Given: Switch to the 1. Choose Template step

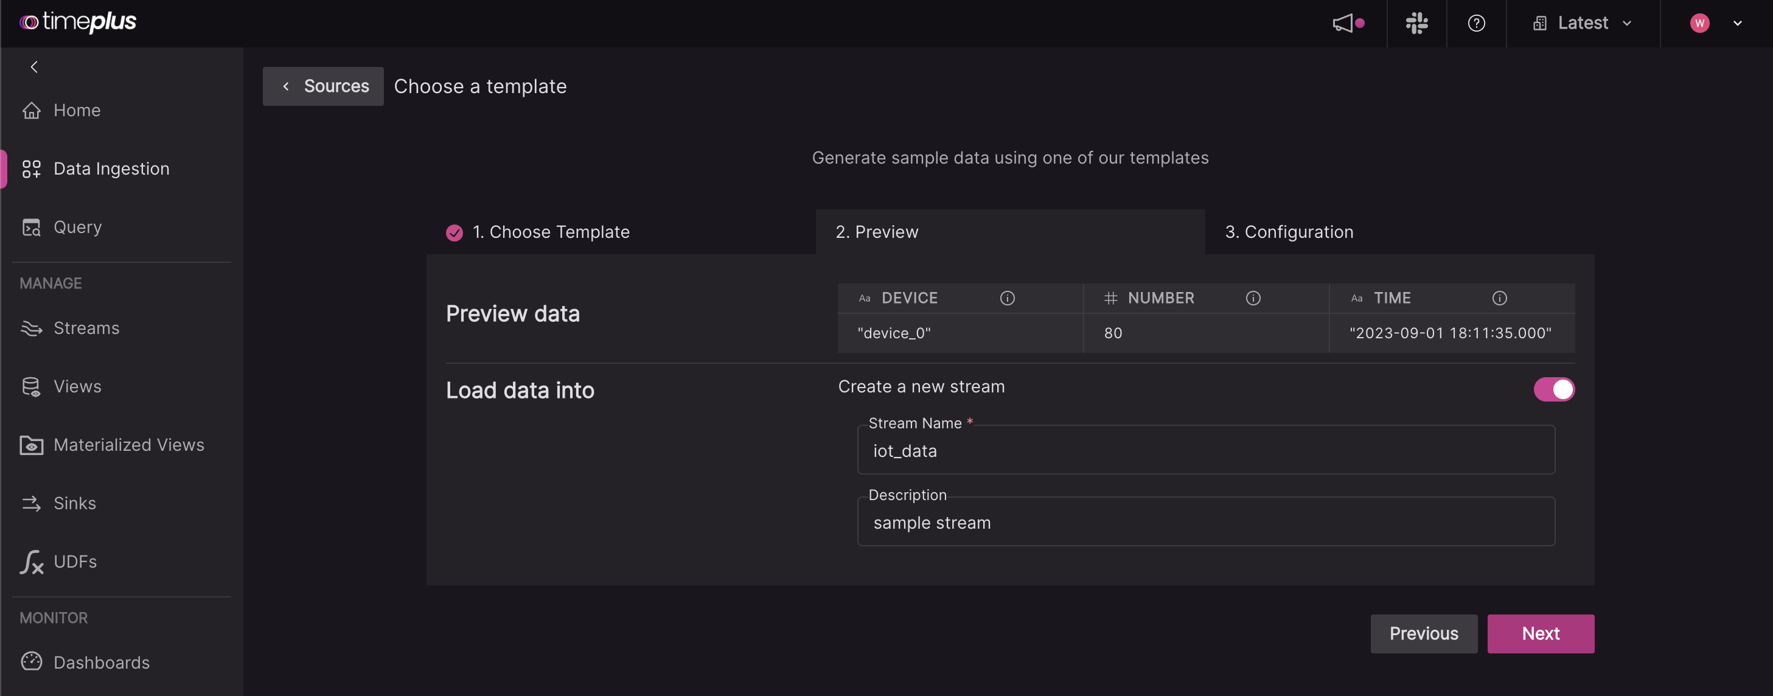Looking at the screenshot, I should (x=621, y=232).
